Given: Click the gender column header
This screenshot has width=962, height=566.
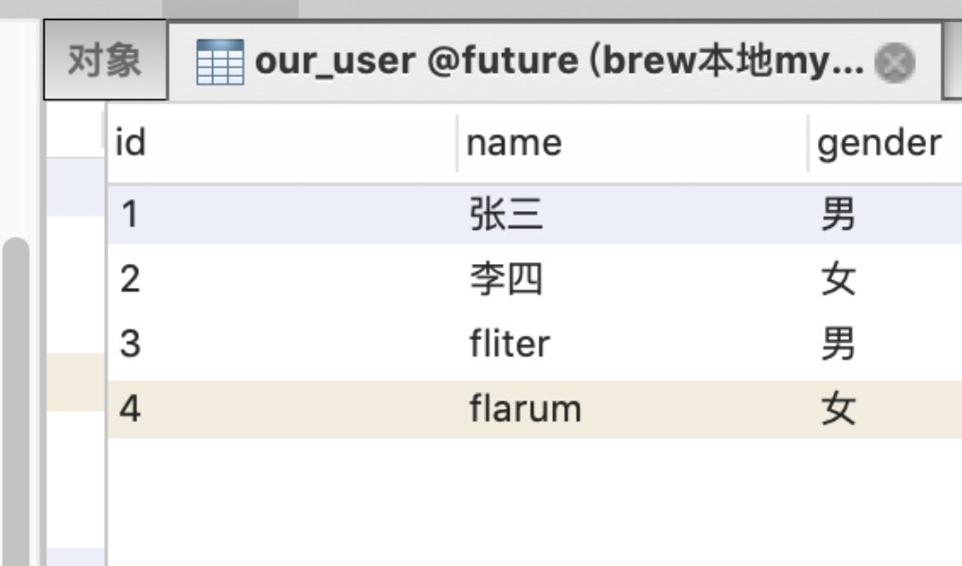Looking at the screenshot, I should 879,143.
